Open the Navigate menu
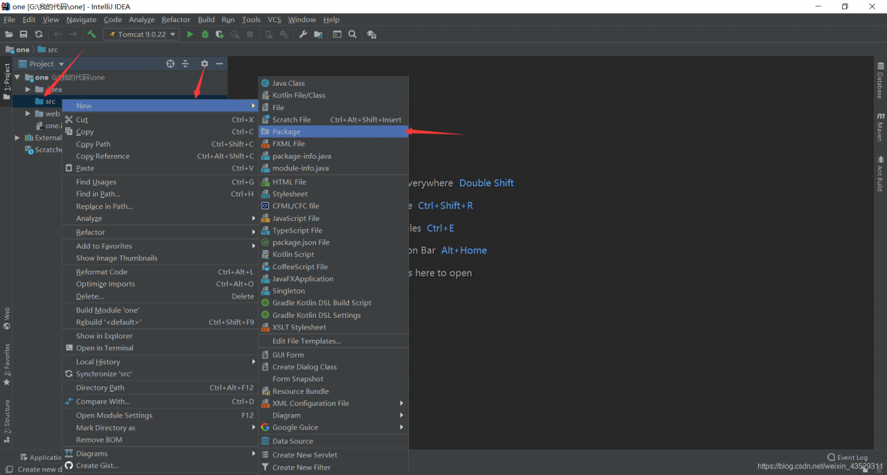 point(82,19)
